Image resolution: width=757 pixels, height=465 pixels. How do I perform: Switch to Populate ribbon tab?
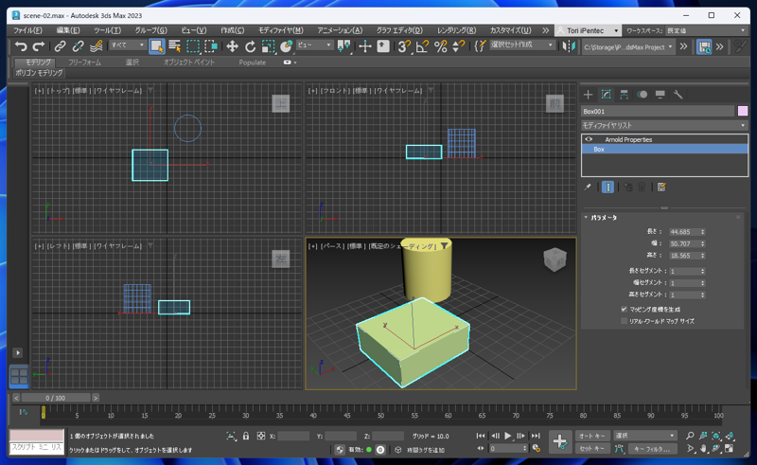tap(252, 63)
